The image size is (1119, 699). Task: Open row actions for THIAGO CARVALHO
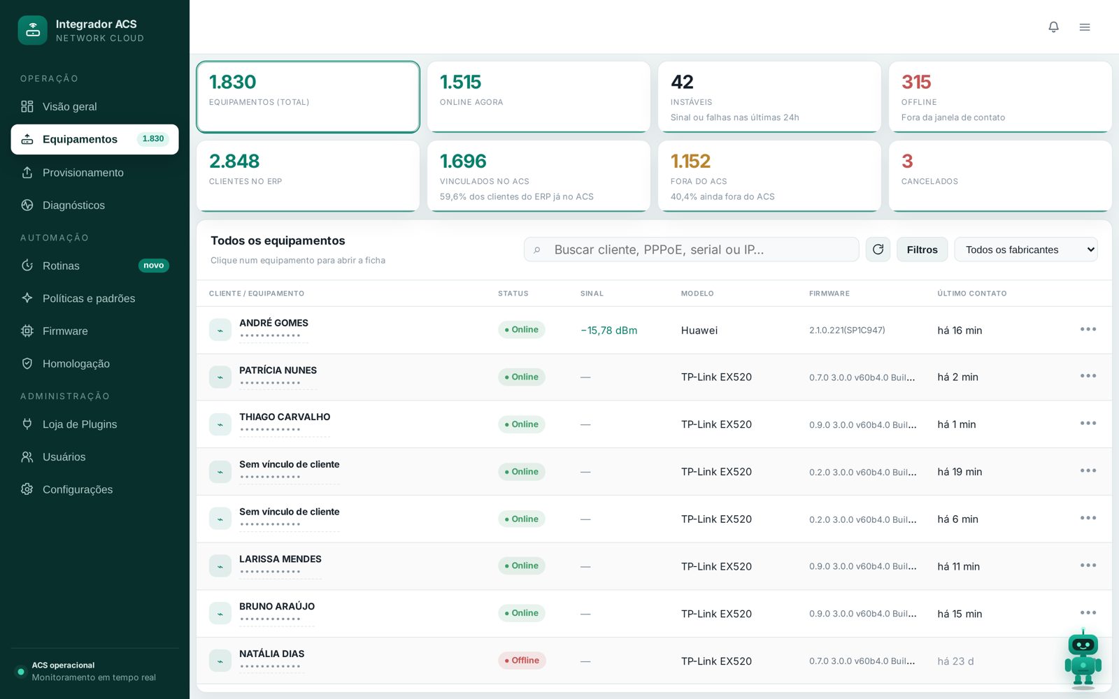(x=1088, y=424)
